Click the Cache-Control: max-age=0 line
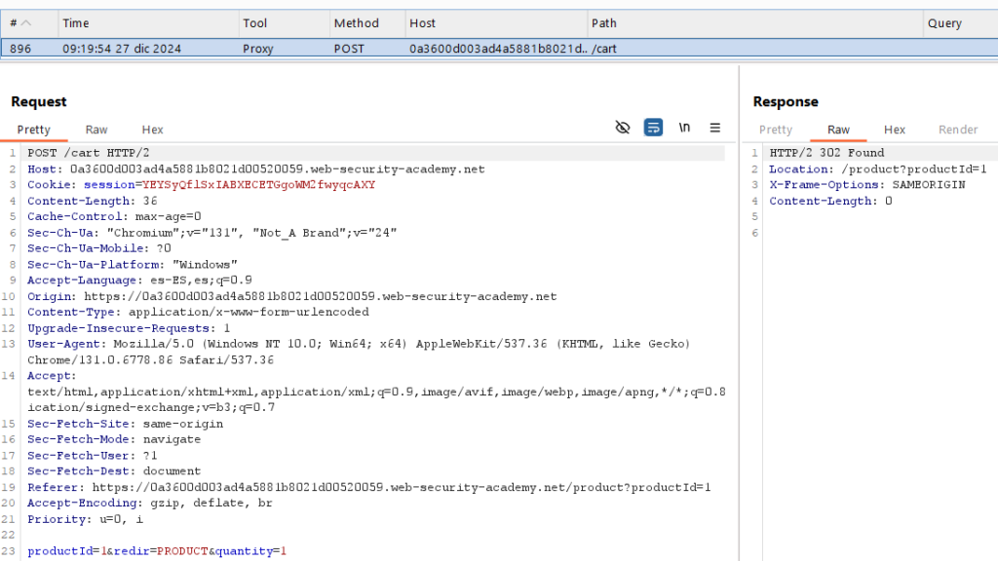Screen dimensions: 998x561 click(x=114, y=216)
